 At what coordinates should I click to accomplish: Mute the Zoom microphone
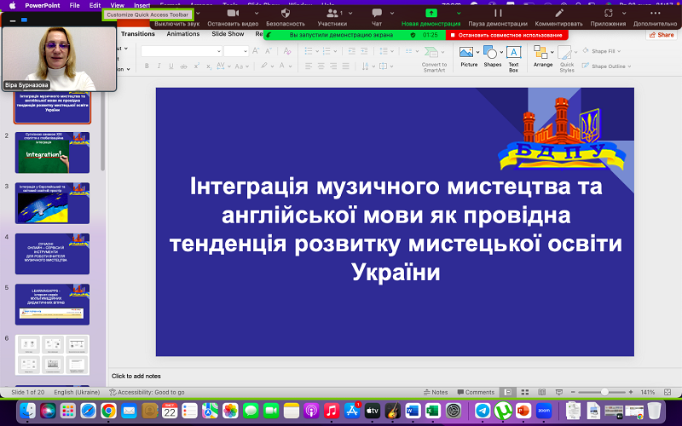click(176, 24)
